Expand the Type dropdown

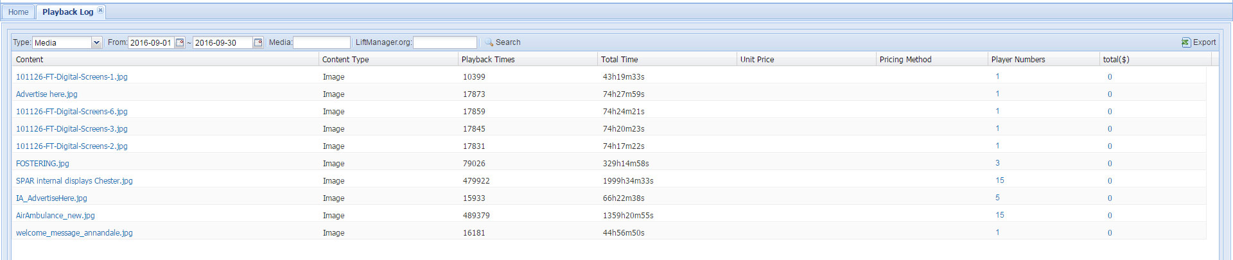[x=96, y=42]
